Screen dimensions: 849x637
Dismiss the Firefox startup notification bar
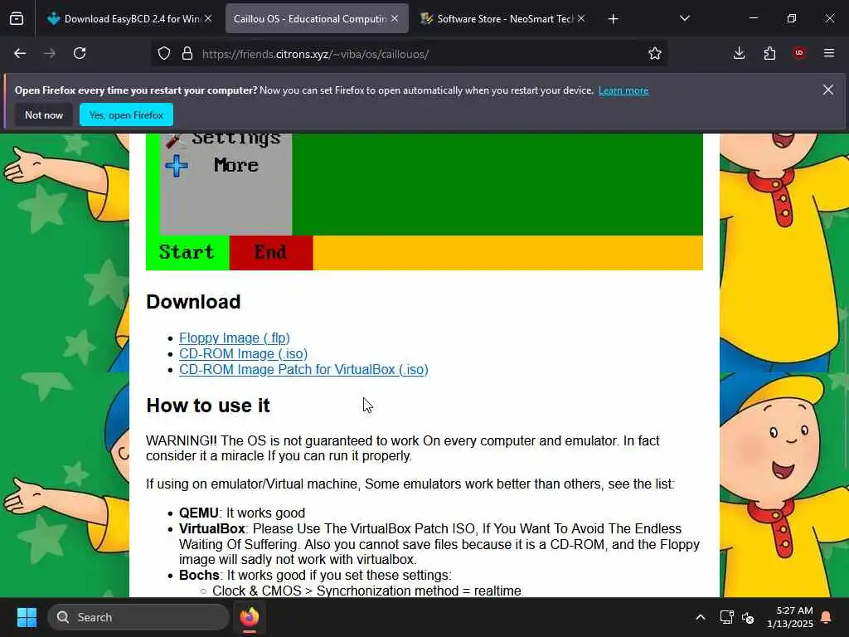coord(828,90)
